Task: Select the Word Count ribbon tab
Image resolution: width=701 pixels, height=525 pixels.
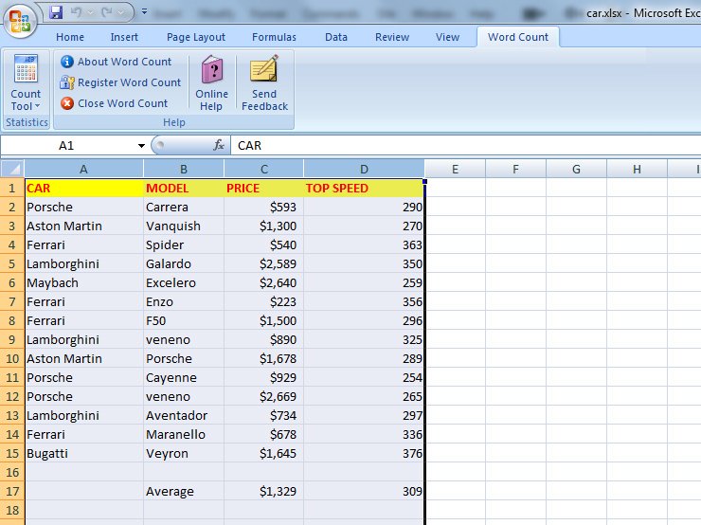Action: point(518,37)
